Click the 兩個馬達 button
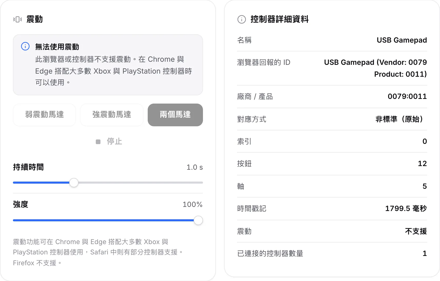440x281 pixels. (x=175, y=115)
